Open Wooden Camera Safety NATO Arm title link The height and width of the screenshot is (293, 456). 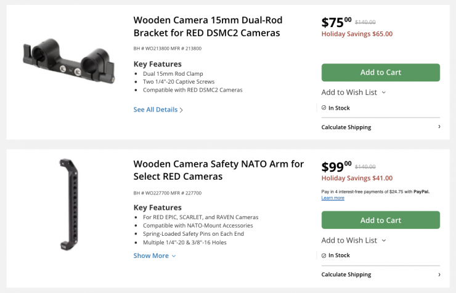(218, 170)
